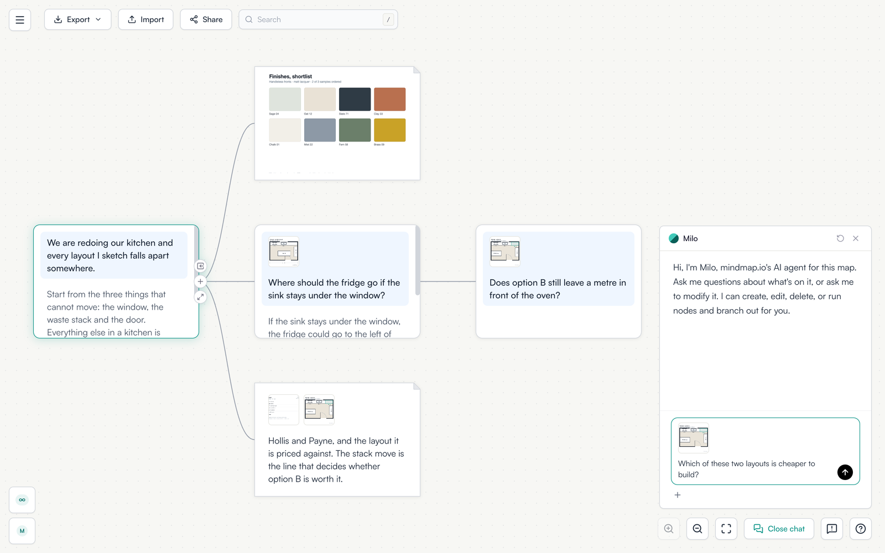Open the floor plan thumbnail in Hollis and Payne node

[x=319, y=410]
